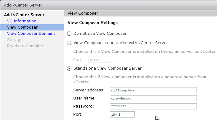The height and width of the screenshot is (120, 217).
Task: Click 'installed on a separate server from vCenter' hint
Action: pyautogui.click(x=140, y=79)
